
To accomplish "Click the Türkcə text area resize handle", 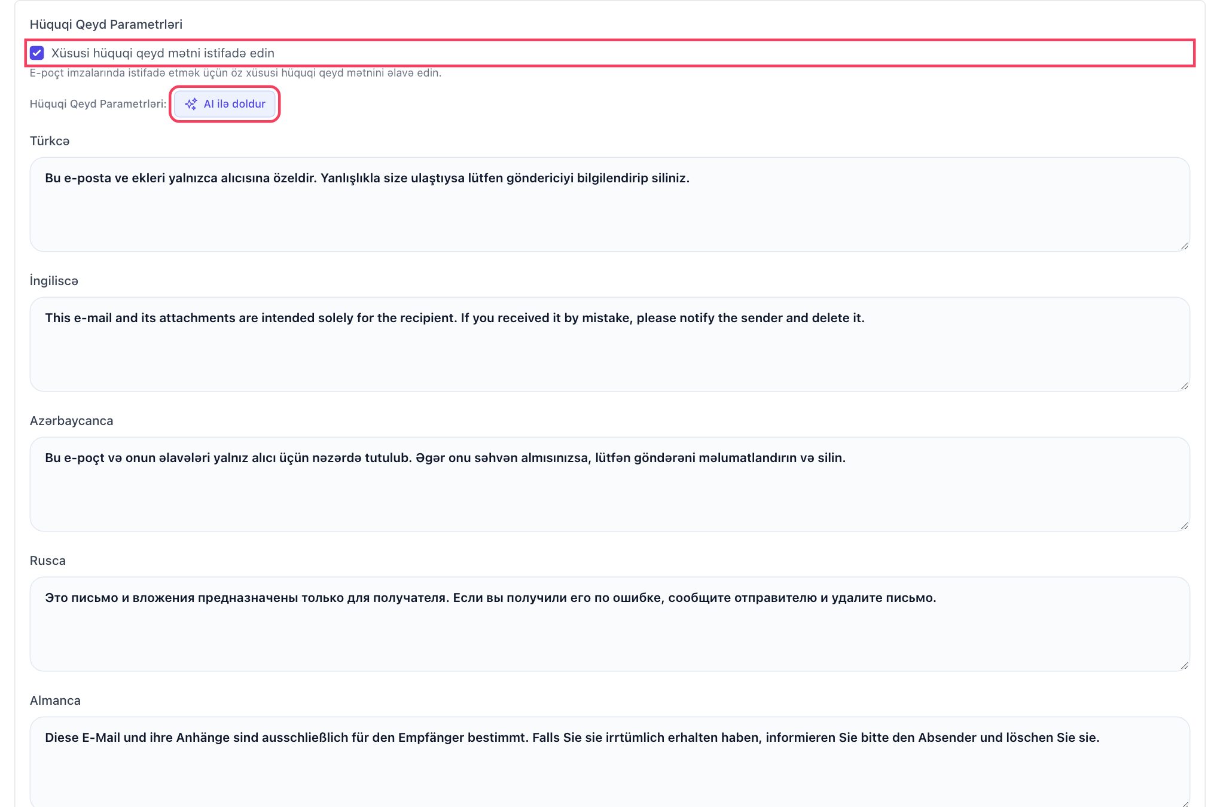I will point(1184,246).
